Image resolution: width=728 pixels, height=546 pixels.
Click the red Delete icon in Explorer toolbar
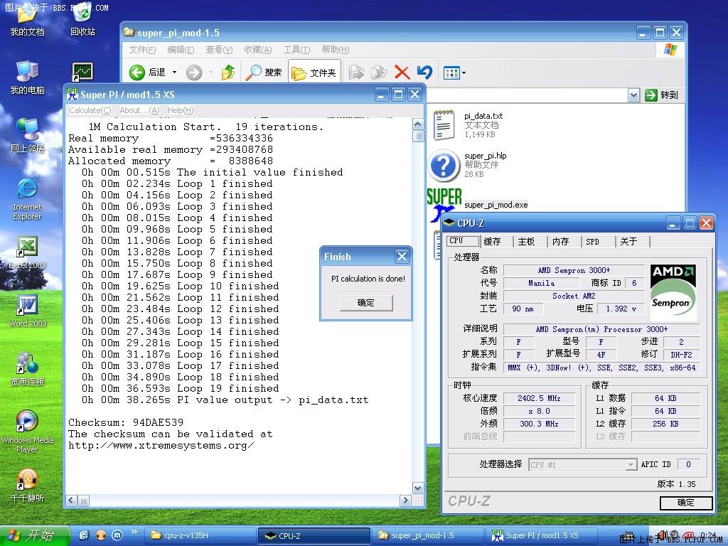click(402, 73)
